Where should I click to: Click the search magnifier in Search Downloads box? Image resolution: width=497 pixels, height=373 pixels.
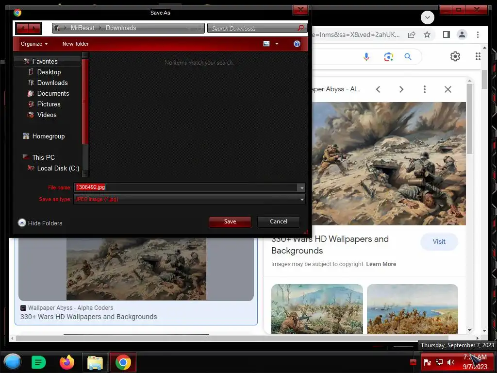pos(300,28)
